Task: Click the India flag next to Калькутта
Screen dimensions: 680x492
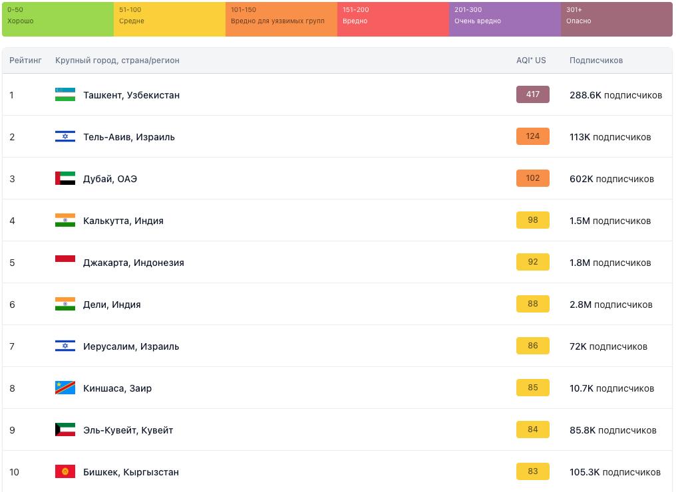Action: [65, 220]
